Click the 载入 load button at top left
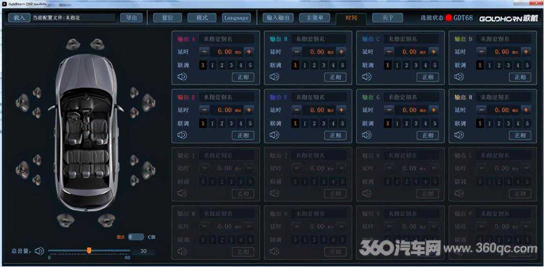544x267 pixels. (19, 18)
